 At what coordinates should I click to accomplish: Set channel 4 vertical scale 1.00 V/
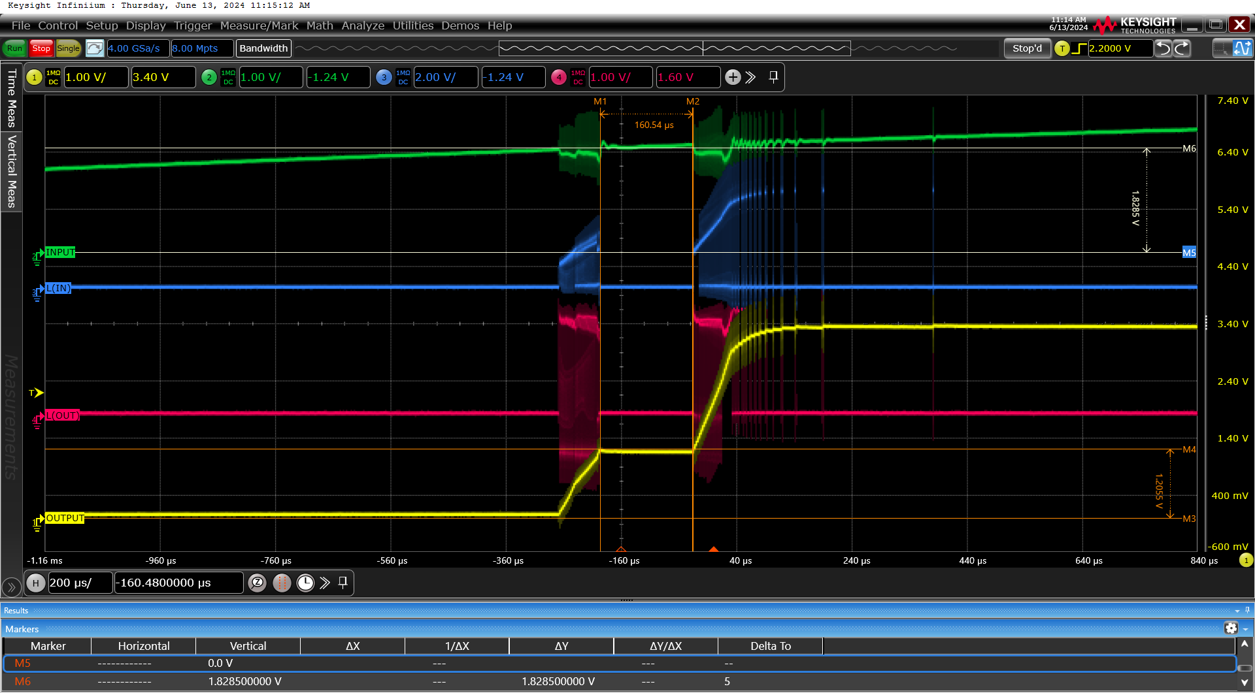pyautogui.click(x=621, y=77)
